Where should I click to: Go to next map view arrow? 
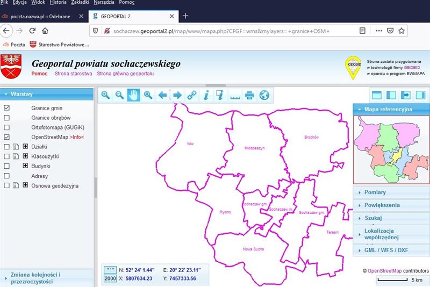(x=177, y=95)
